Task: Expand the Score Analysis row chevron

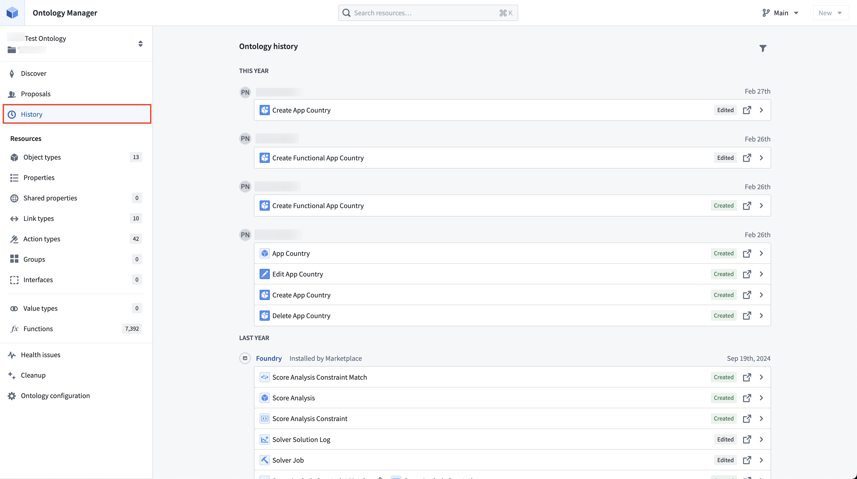Action: 761,398
